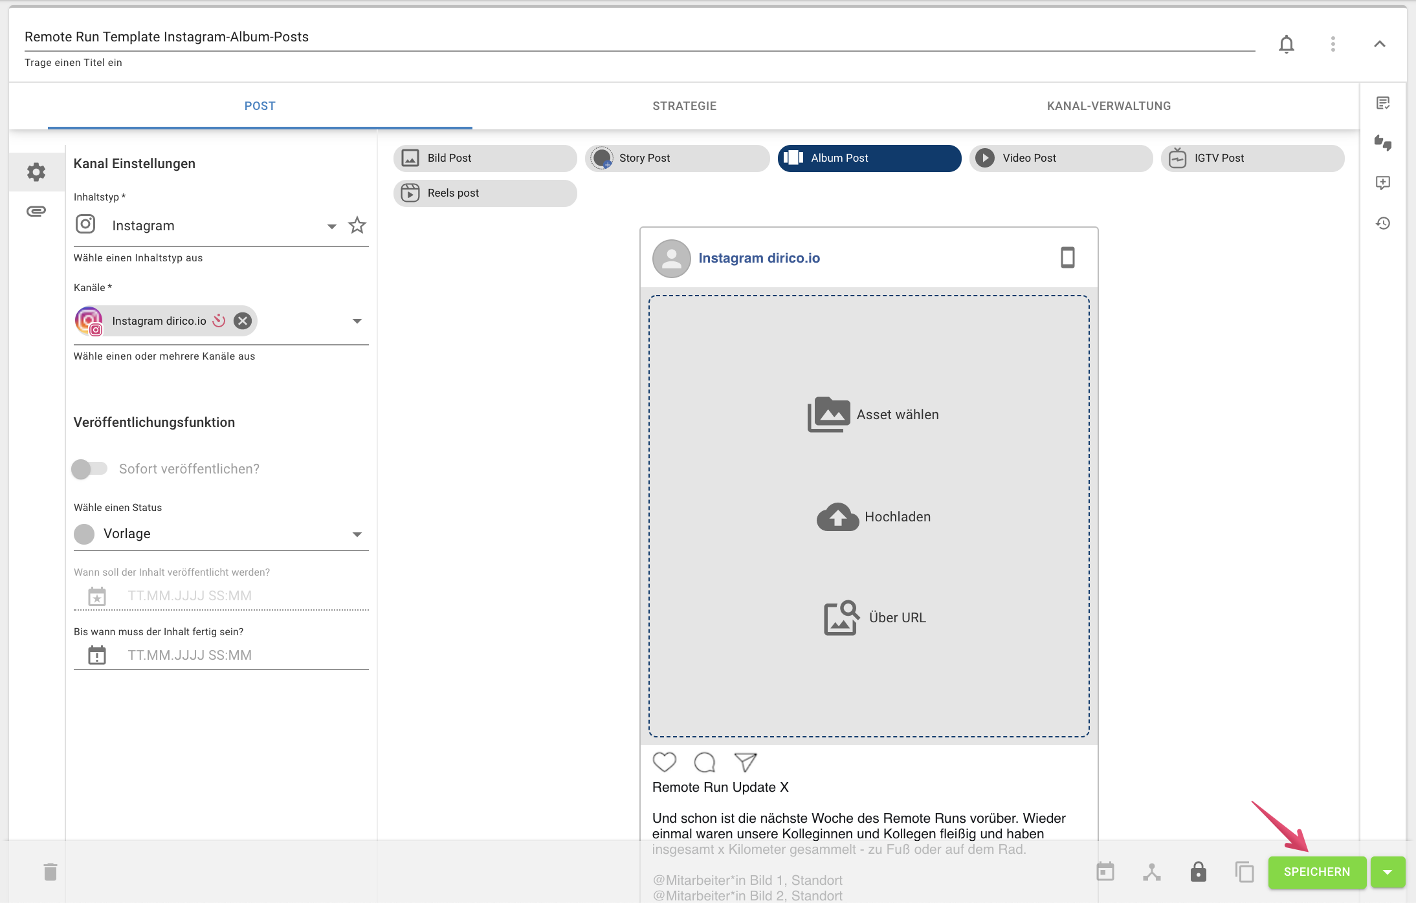Click the calendar icon in bottom toolbar
This screenshot has width=1416, height=903.
pyautogui.click(x=1105, y=872)
